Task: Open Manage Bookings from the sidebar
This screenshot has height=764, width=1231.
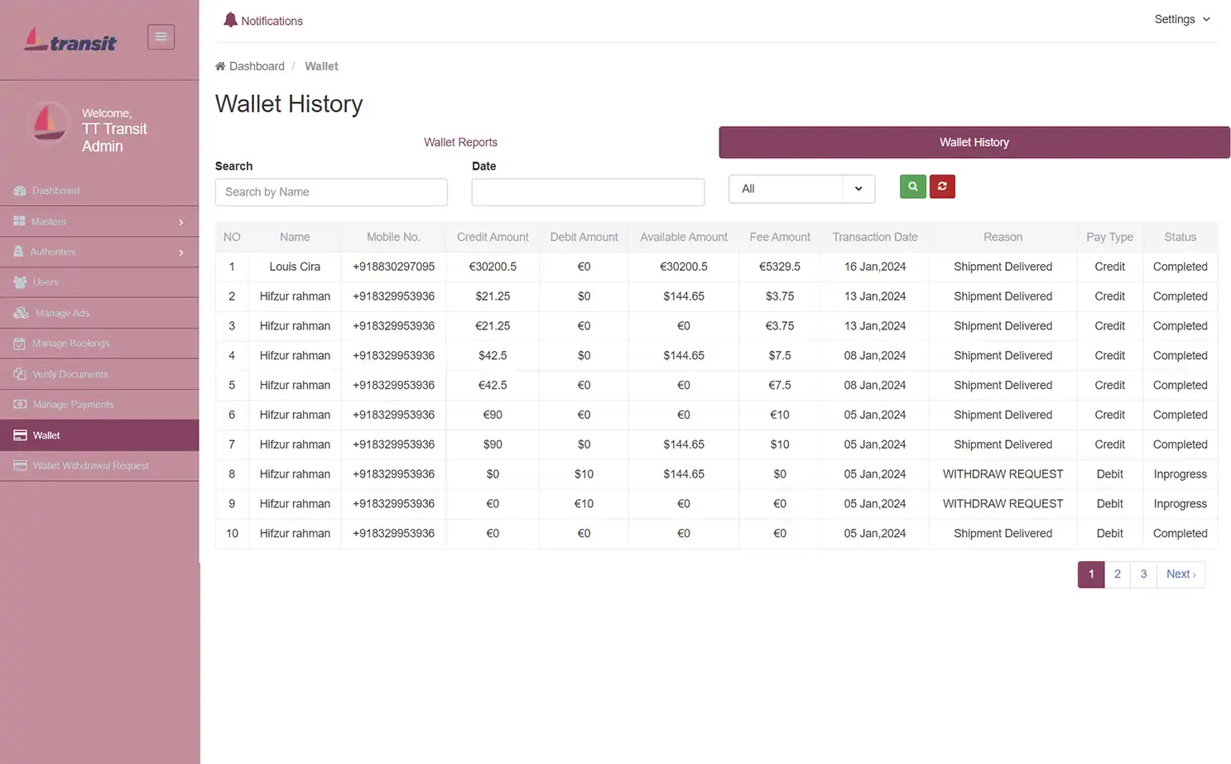Action: point(70,343)
